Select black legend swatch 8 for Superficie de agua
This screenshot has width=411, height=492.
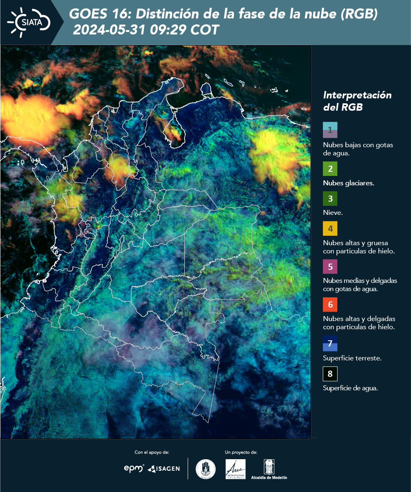pos(330,374)
